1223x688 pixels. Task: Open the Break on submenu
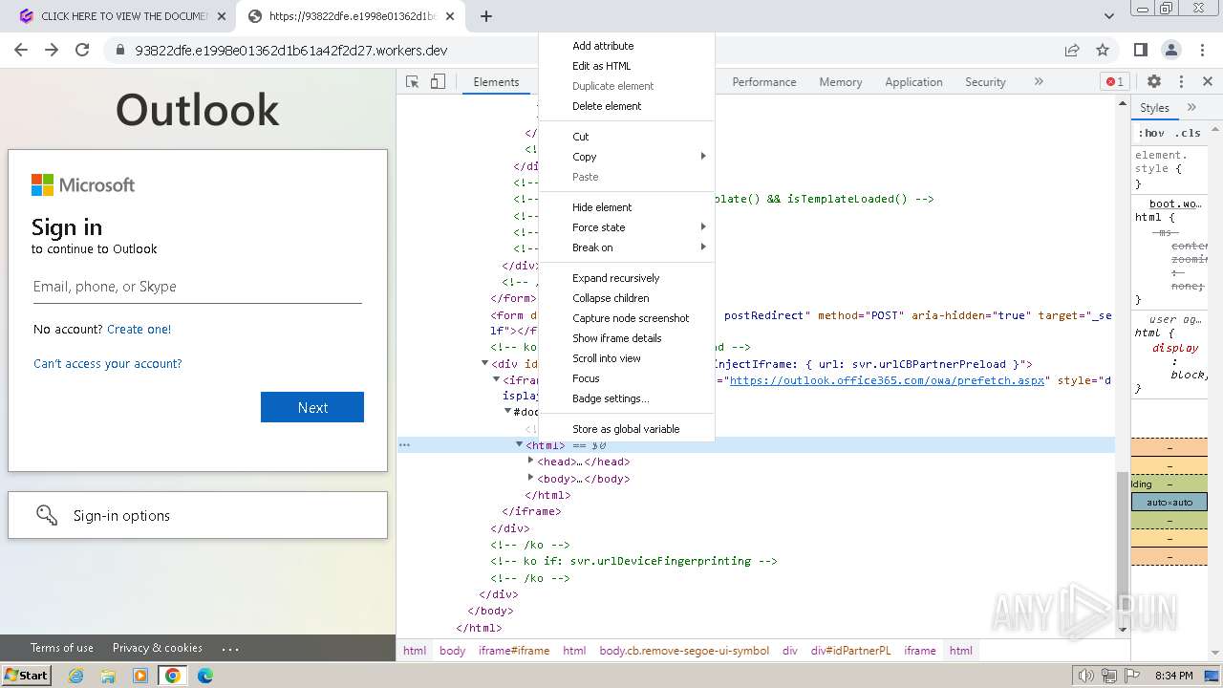(x=627, y=247)
